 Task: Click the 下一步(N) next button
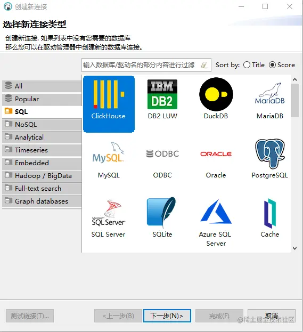tap(167, 315)
